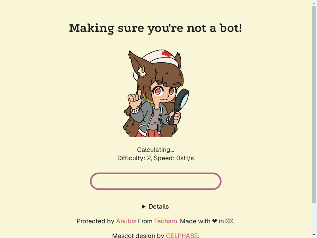Click the 'Difficulty: 2, Speed' text line

[x=155, y=158]
